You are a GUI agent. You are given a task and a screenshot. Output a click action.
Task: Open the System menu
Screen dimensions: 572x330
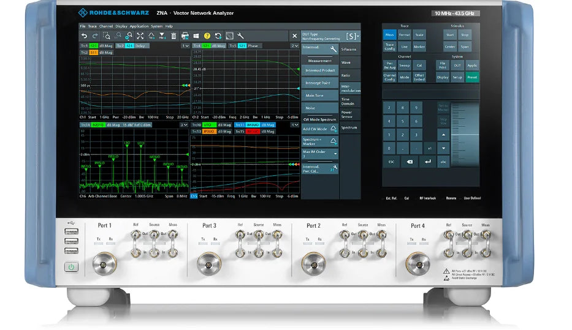(x=156, y=26)
